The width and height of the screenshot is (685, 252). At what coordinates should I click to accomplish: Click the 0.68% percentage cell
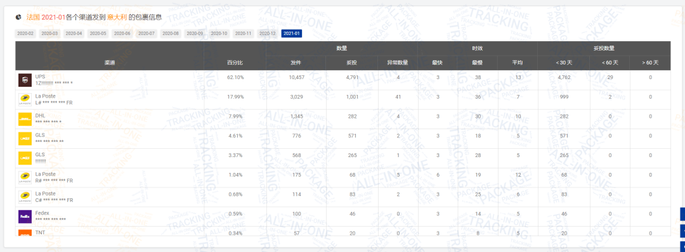[235, 194]
